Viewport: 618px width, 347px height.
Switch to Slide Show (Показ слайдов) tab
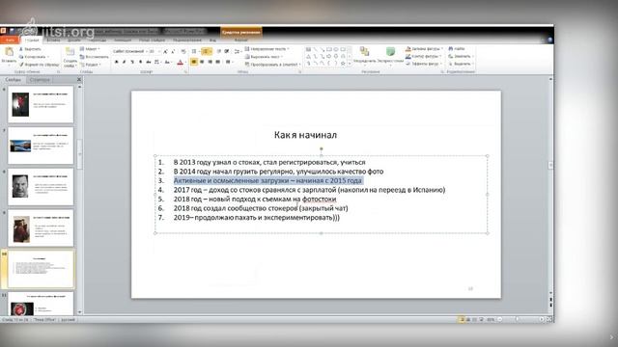[x=152, y=40]
